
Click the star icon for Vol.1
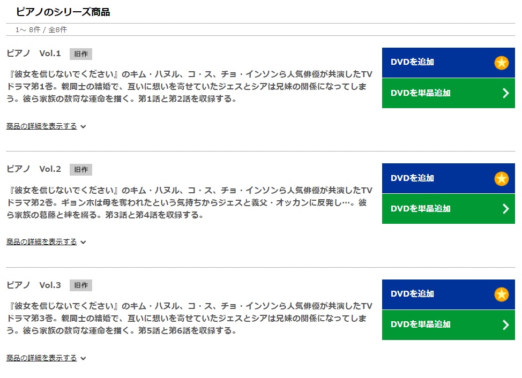pos(501,63)
